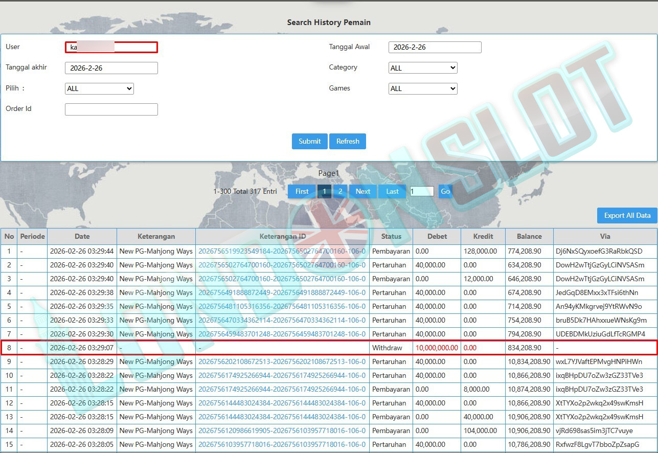
Task: Focus the page number input box
Action: pos(422,191)
